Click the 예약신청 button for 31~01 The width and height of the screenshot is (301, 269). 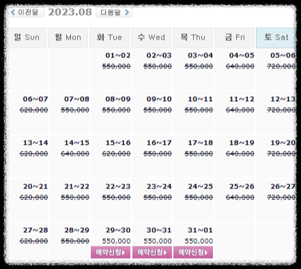click(193, 252)
